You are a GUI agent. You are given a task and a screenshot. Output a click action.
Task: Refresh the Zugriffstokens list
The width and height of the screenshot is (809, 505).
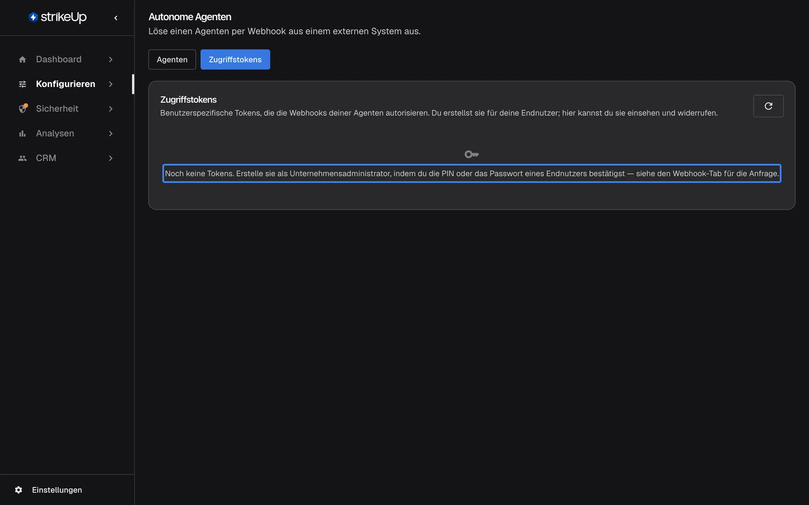pyautogui.click(x=768, y=106)
